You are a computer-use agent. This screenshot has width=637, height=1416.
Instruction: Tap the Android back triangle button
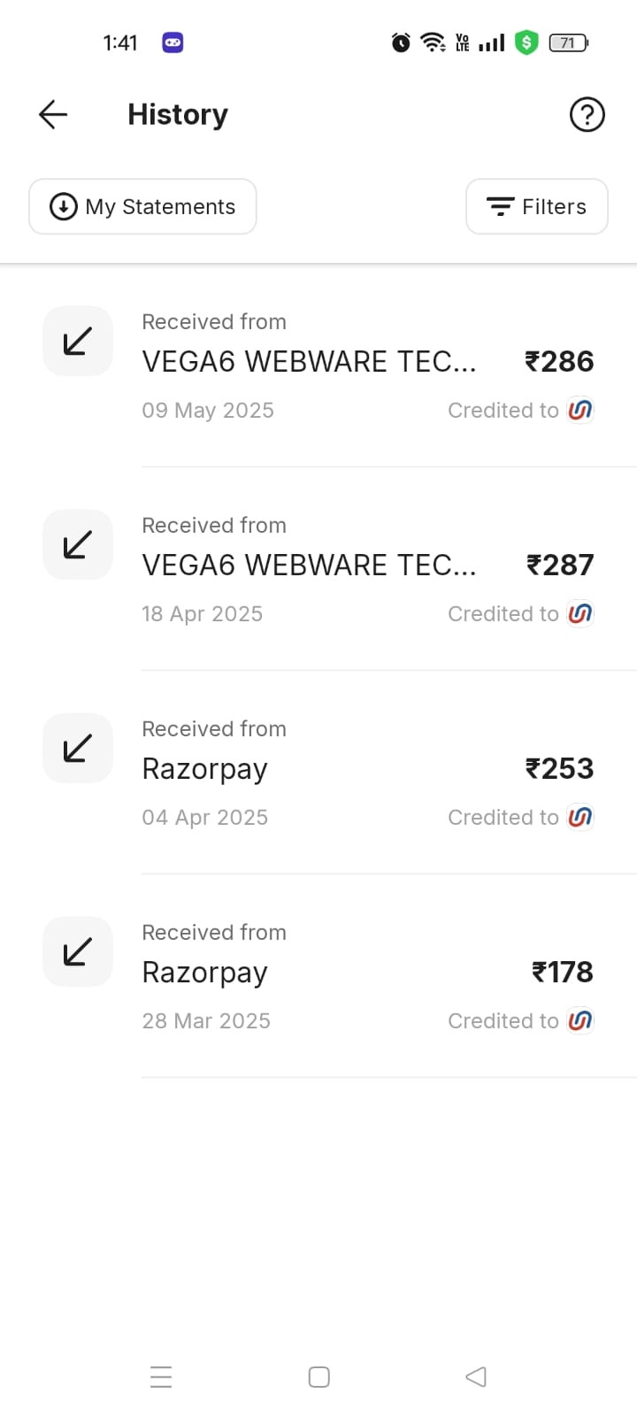476,1377
